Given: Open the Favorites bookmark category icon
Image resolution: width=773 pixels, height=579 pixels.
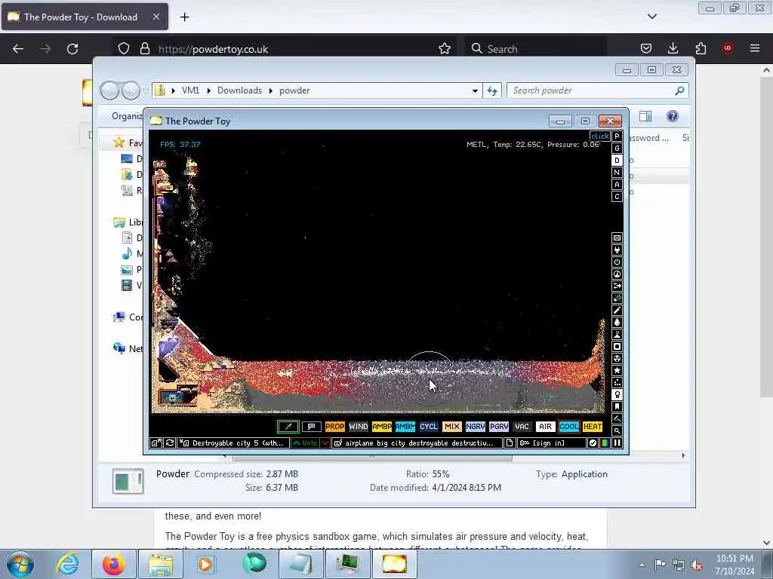Looking at the screenshot, I should pyautogui.click(x=617, y=406).
